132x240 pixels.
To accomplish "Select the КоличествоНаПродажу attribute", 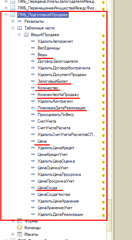I will pos(58,95).
